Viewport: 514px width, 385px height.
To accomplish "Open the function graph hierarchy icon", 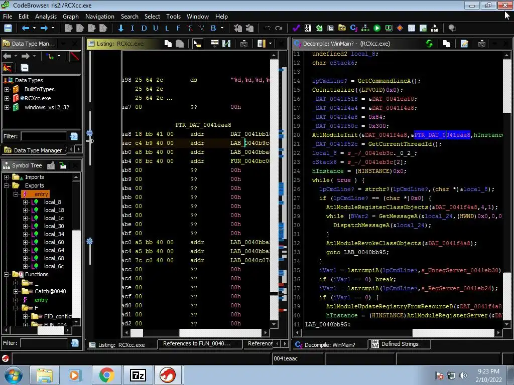I will 365,28.
